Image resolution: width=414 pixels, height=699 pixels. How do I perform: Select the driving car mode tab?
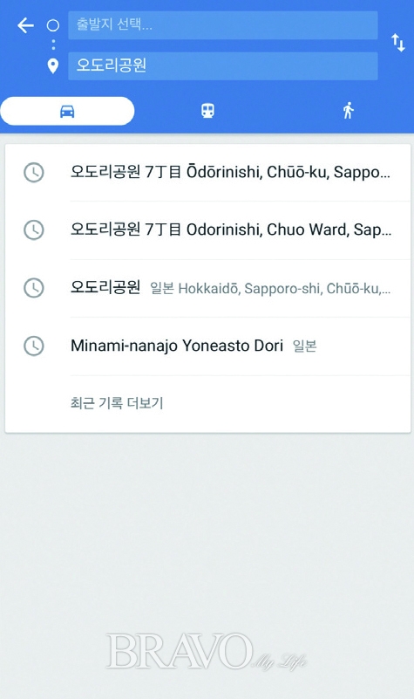pyautogui.click(x=67, y=111)
